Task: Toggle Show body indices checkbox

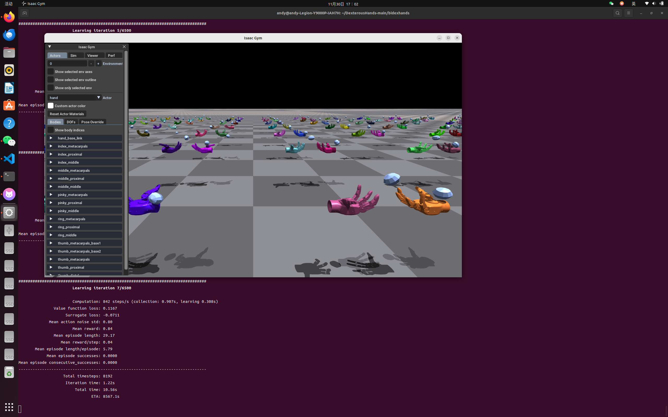Action: 51,130
